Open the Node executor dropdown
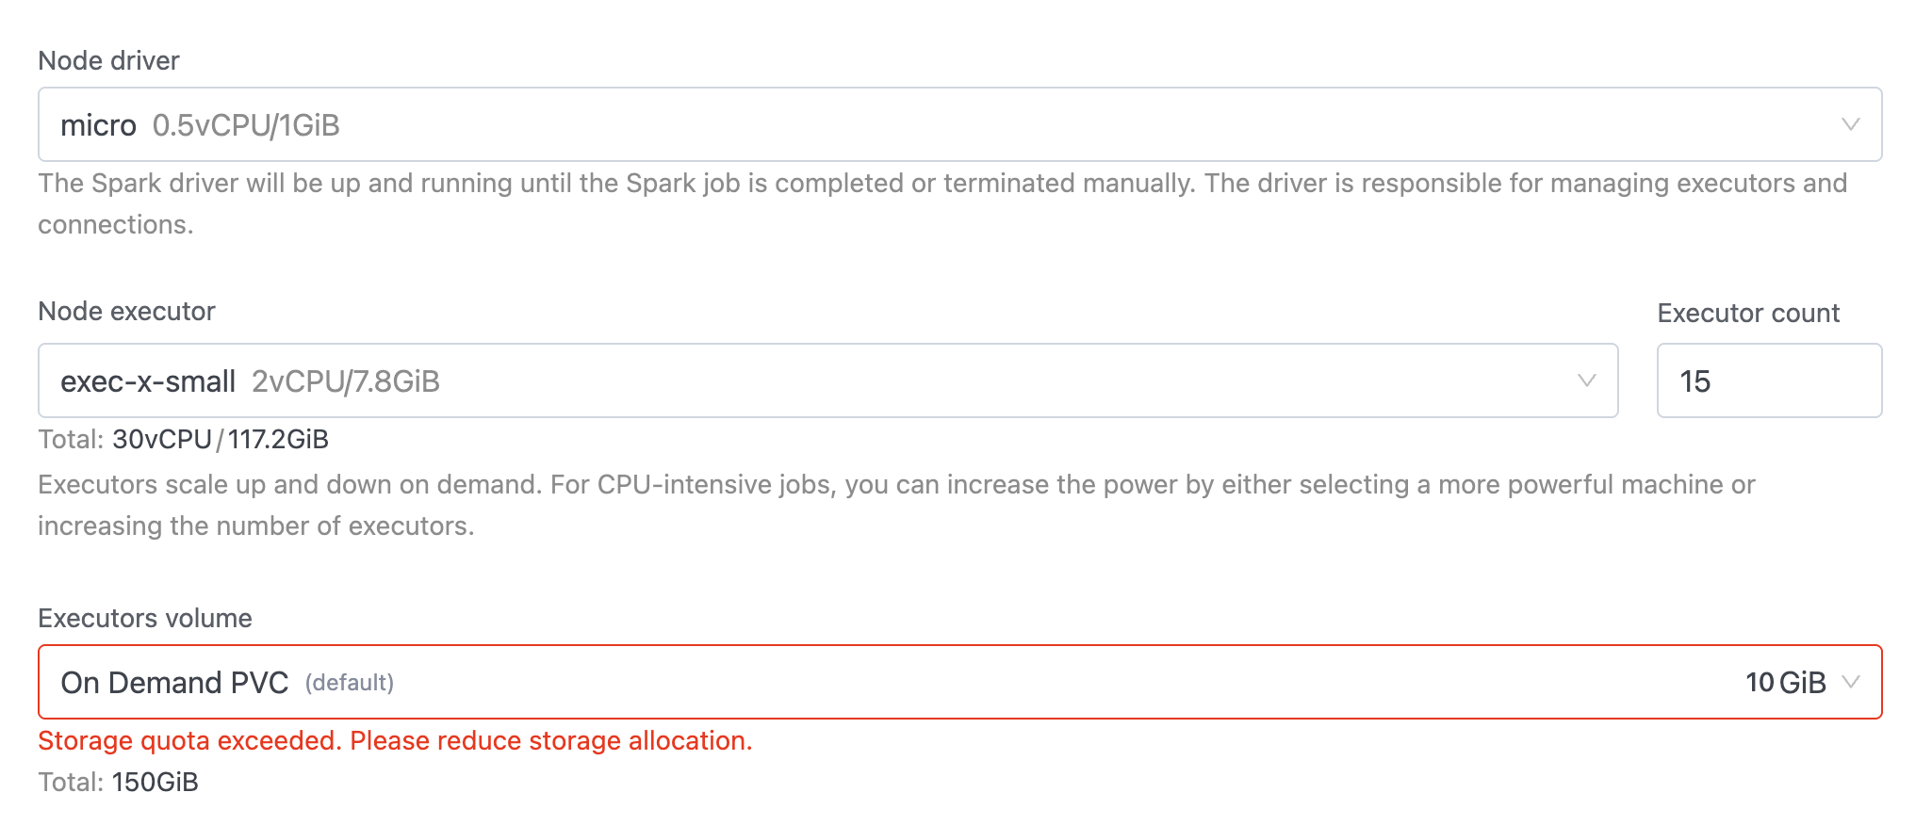The image size is (1932, 825). pos(754,380)
